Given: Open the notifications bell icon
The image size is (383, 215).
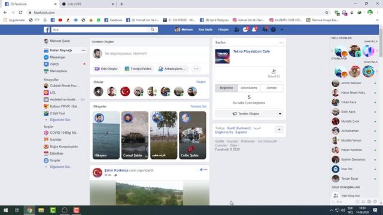Looking at the screenshot, I should 254,29.
